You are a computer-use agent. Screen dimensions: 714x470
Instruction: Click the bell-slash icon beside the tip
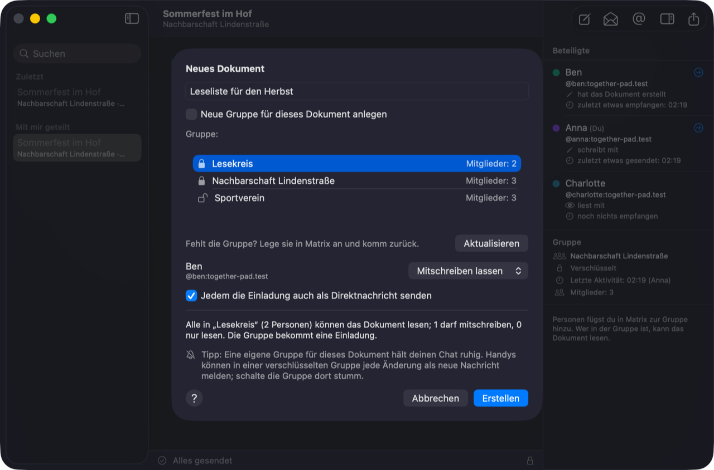pos(191,355)
